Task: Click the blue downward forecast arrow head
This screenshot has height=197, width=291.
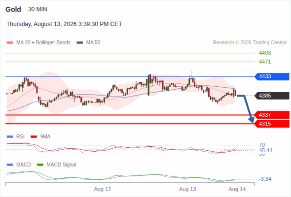Action: coord(252,120)
